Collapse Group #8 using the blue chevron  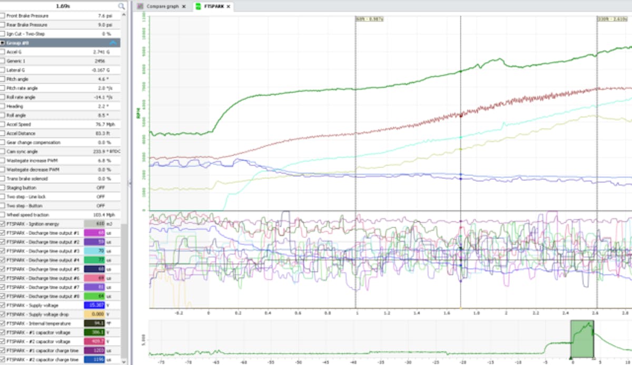pos(113,43)
